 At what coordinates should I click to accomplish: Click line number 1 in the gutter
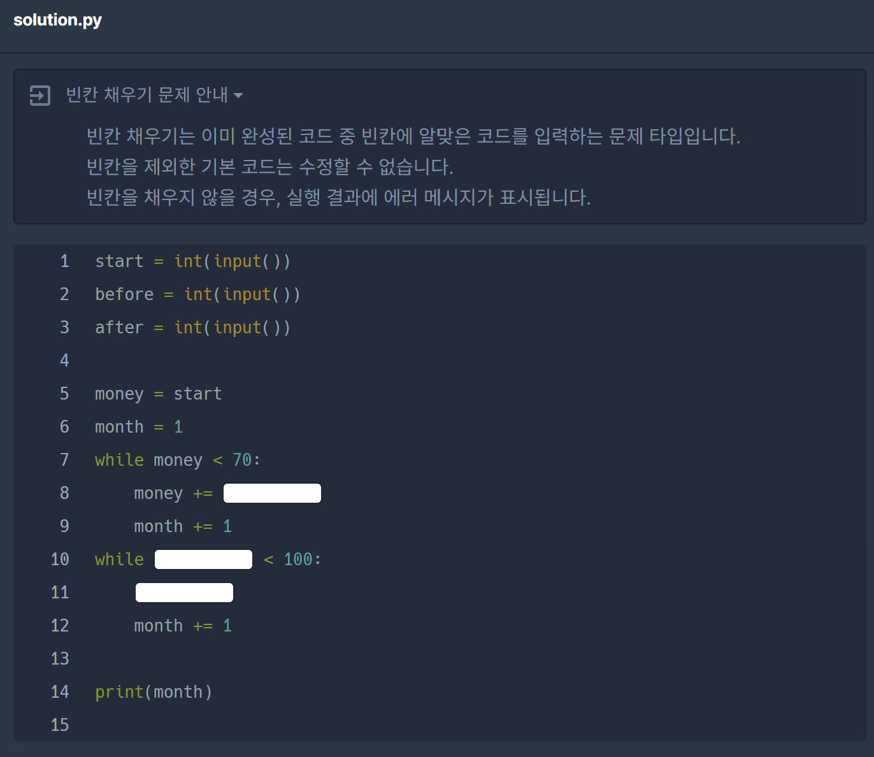64,261
